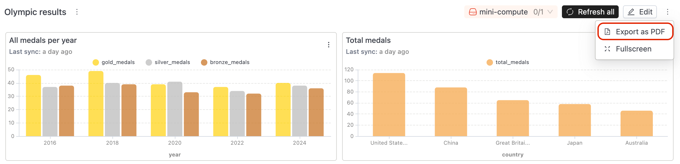
Task: Click the mini-compute cluster icon
Action: [473, 12]
